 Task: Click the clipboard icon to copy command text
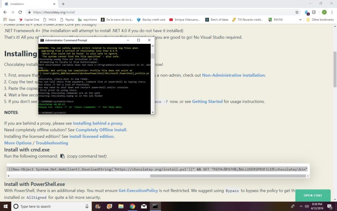point(62,156)
